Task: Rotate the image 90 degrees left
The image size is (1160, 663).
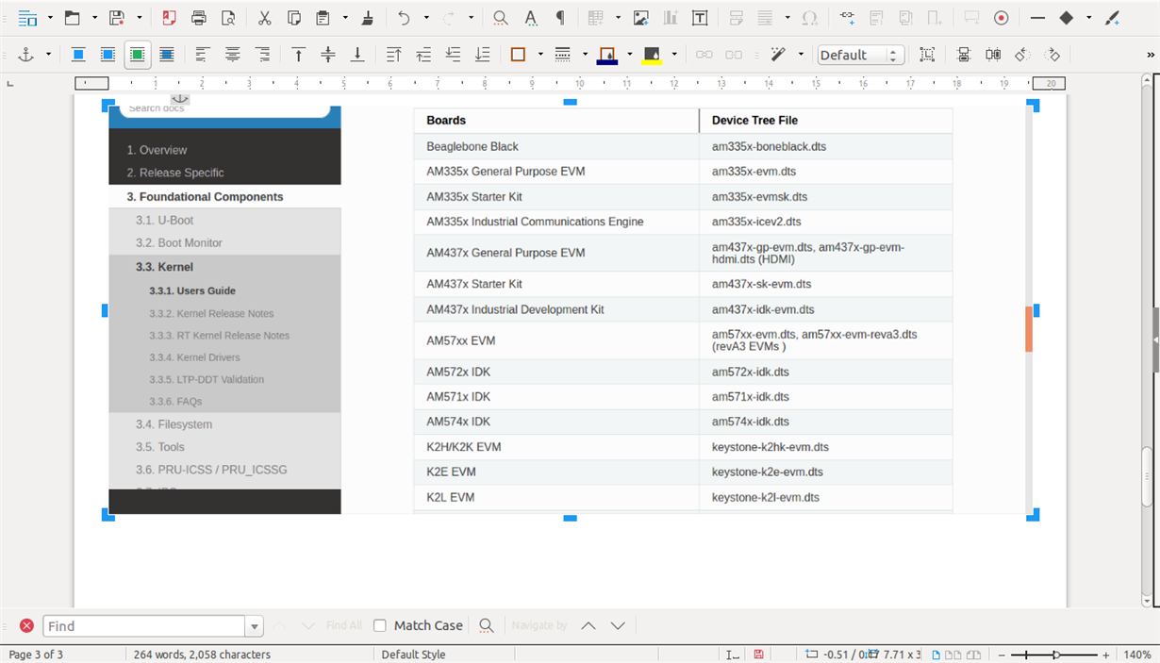Action: (x=1022, y=55)
